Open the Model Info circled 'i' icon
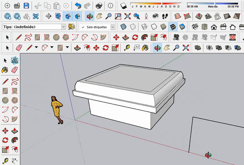The image size is (244, 165). 110,5
